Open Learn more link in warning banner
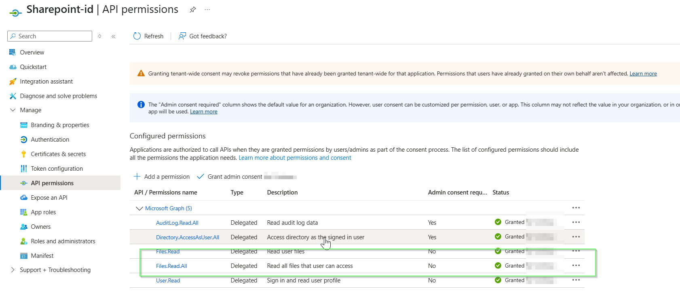This screenshot has height=299, width=680. 643,73
